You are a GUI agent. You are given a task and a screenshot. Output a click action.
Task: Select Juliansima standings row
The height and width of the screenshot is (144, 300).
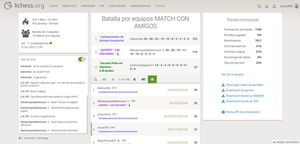[x=145, y=116]
